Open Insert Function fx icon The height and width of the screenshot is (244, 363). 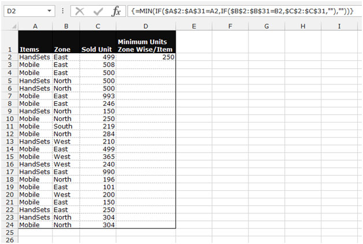[116, 11]
